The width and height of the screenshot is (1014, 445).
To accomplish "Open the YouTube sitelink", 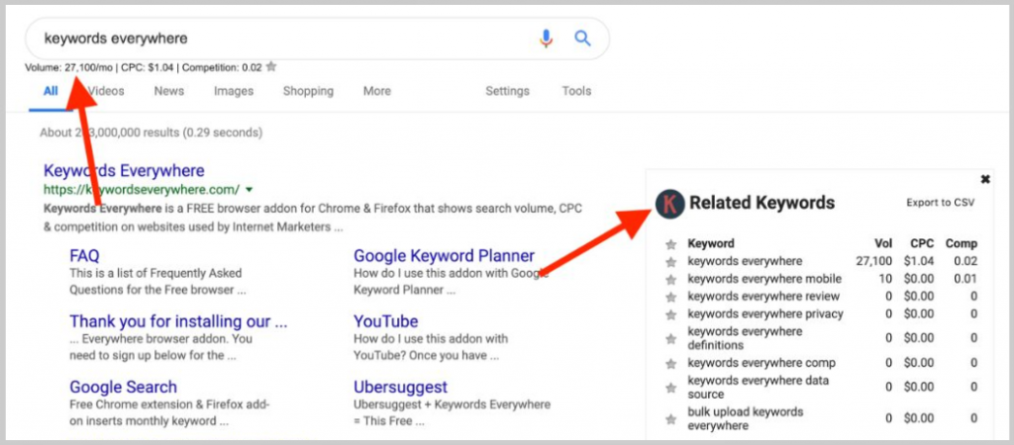I will [386, 321].
